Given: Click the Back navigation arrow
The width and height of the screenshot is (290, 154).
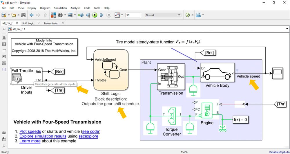Looking at the screenshot, I should [31, 15].
